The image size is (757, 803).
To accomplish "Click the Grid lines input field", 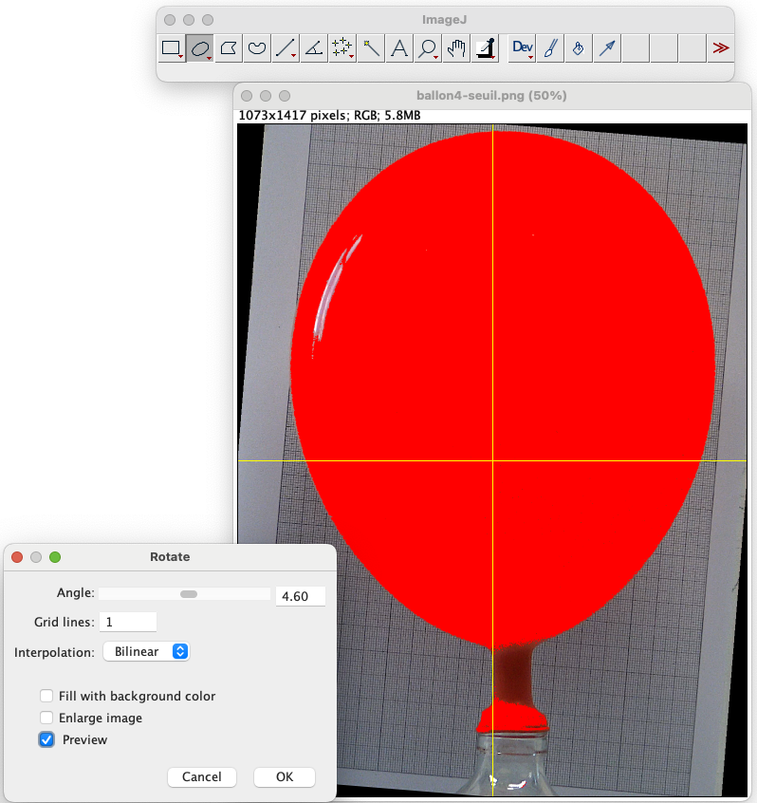I will pos(128,622).
